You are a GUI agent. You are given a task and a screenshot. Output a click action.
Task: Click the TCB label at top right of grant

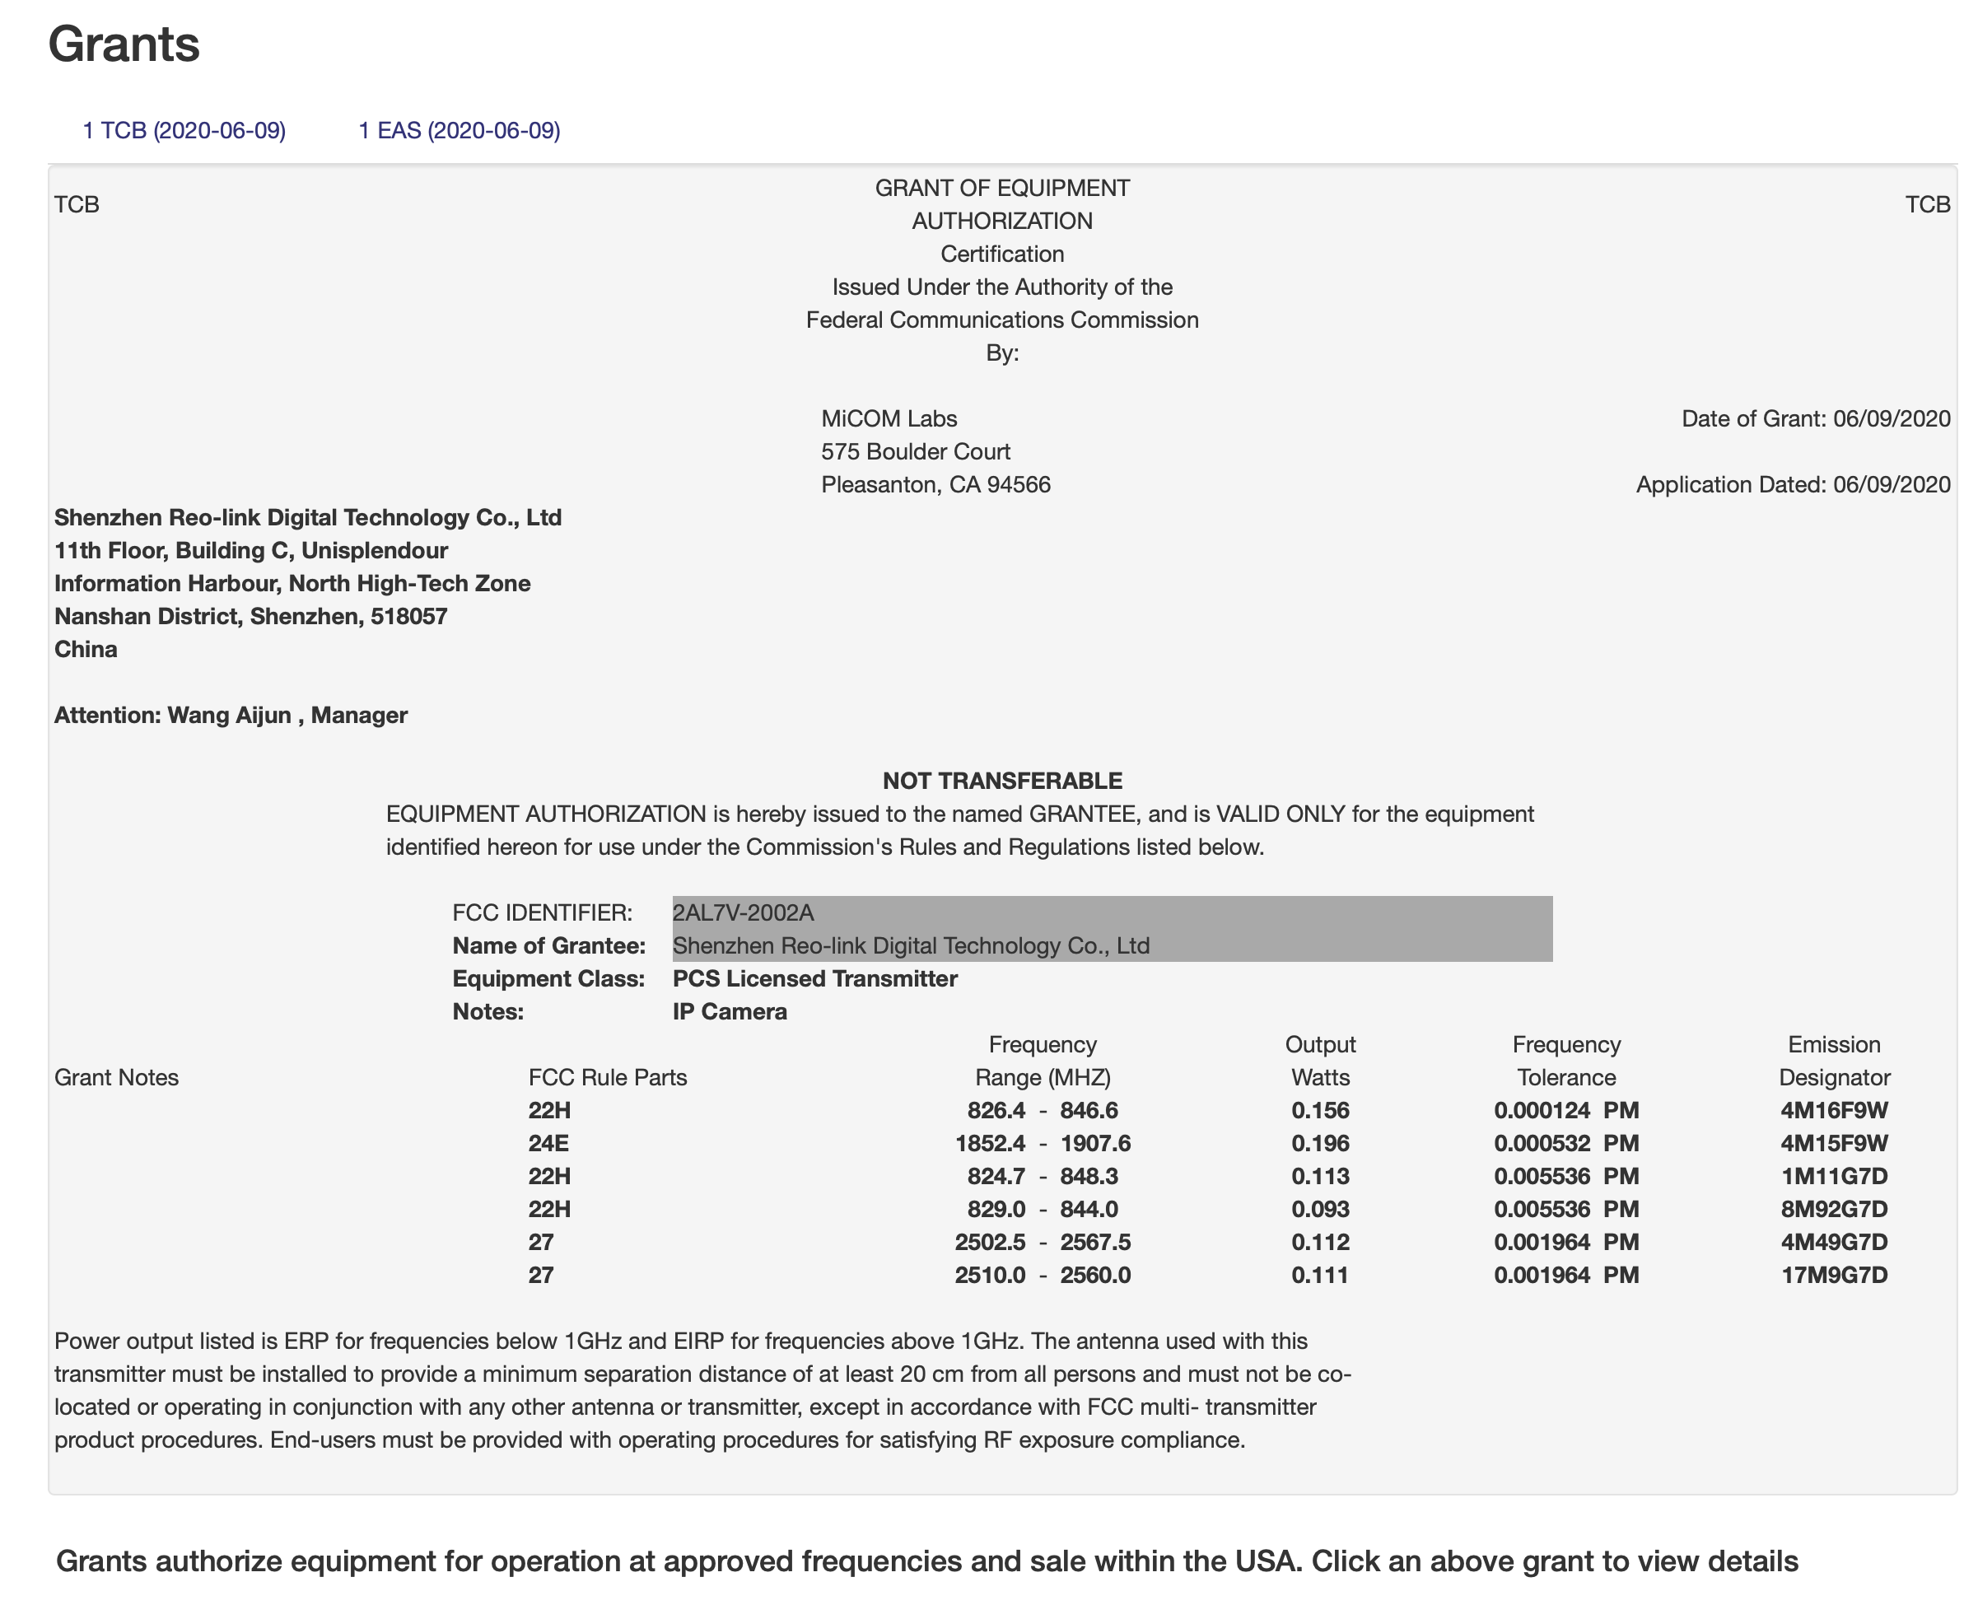tap(1928, 204)
